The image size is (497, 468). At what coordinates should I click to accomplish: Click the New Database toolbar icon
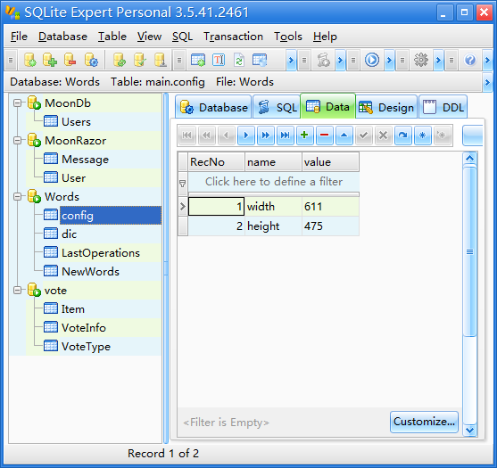tap(30, 60)
